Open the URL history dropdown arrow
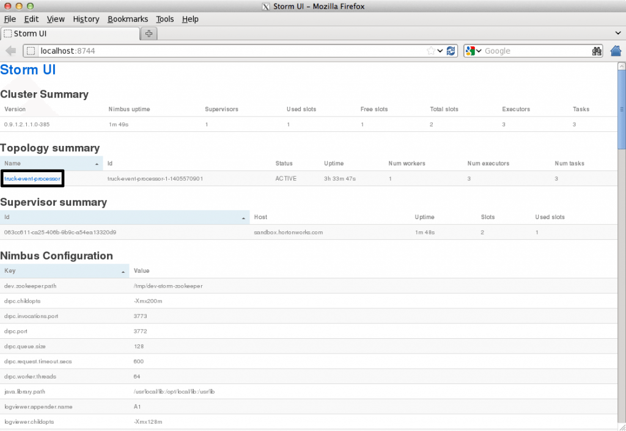Viewport: 626px width, 431px height. 440,51
